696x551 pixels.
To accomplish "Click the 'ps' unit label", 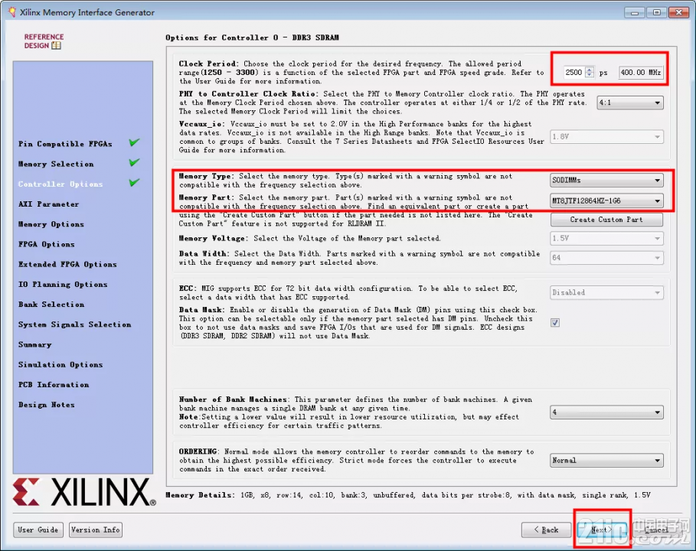I will [x=603, y=73].
